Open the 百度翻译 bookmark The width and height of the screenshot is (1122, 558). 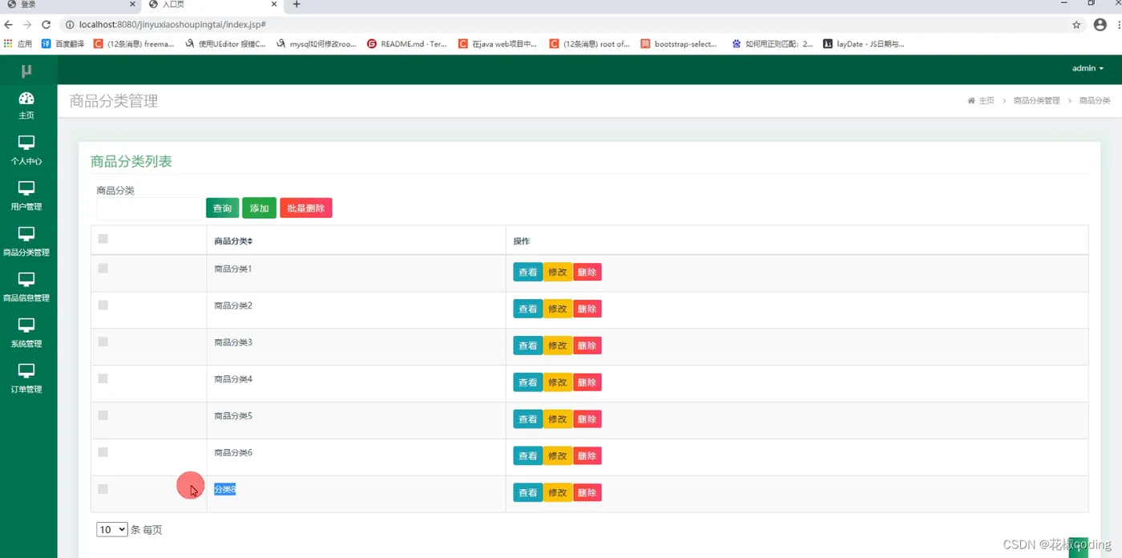[x=63, y=44]
